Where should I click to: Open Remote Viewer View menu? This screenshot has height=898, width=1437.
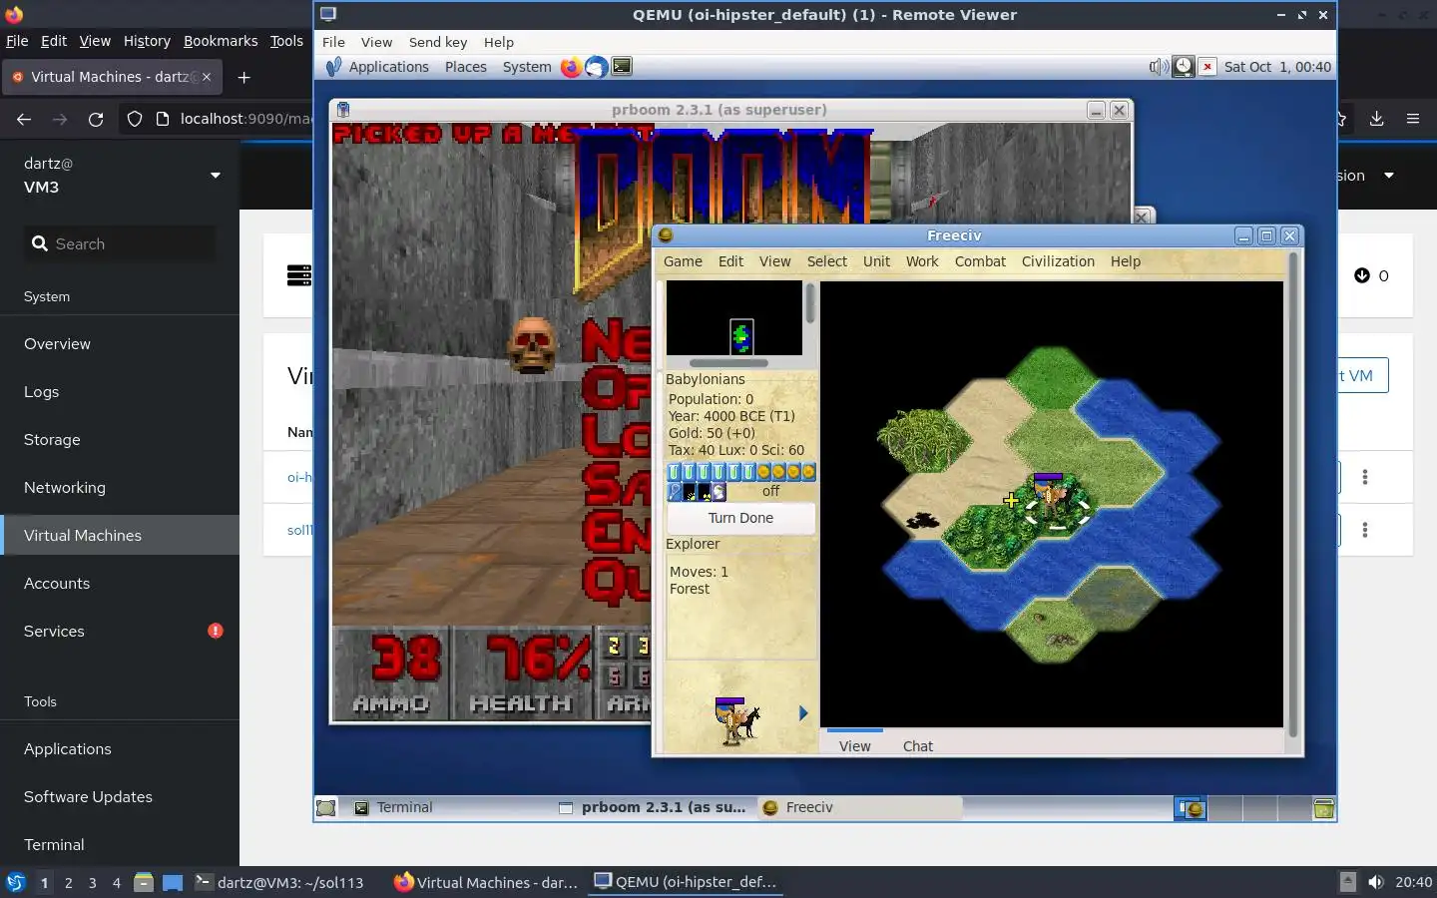(376, 42)
